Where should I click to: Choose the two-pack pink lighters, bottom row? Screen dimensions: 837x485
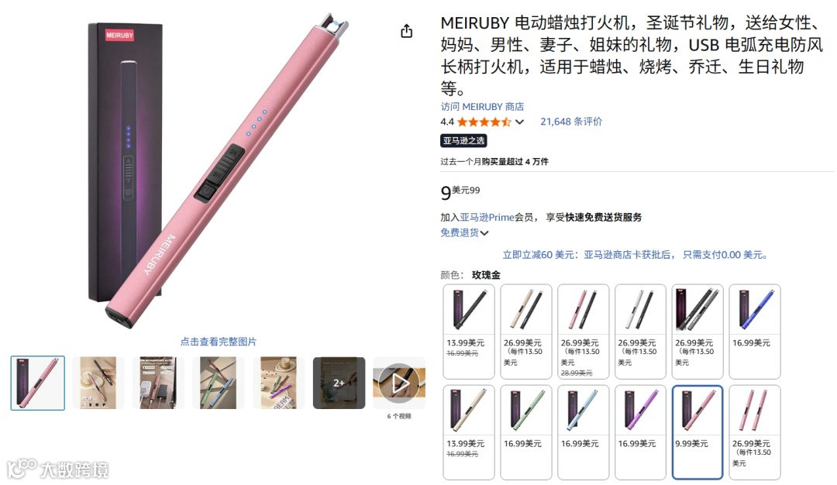(755, 432)
